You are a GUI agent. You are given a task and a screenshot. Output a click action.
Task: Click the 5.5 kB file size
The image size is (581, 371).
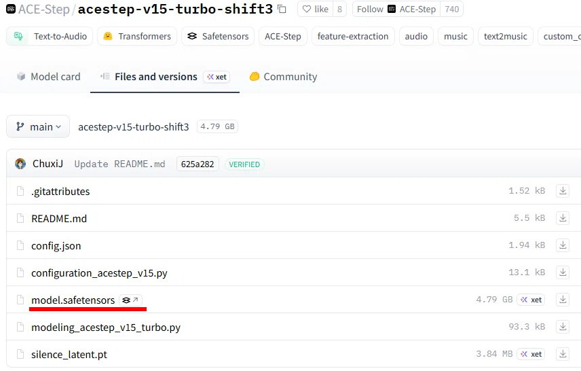(529, 218)
